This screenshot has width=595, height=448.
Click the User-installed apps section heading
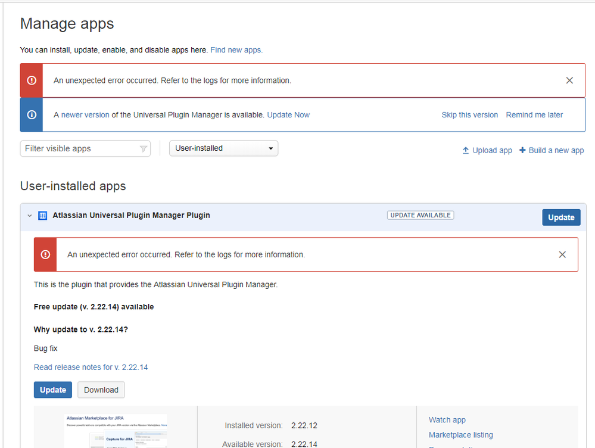tap(73, 186)
